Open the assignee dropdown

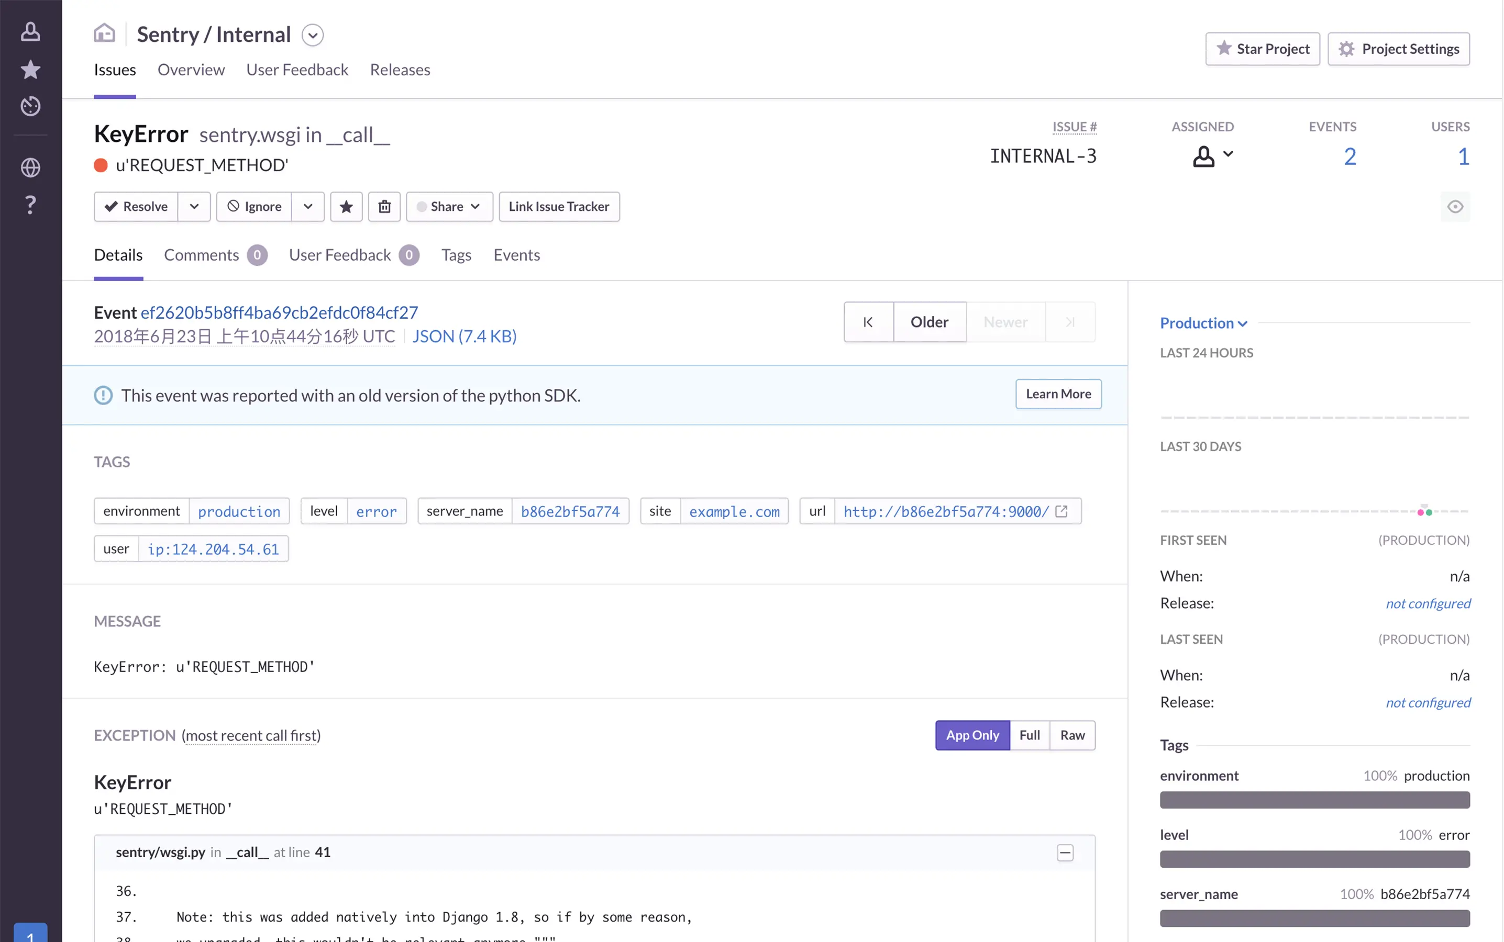(x=1212, y=155)
